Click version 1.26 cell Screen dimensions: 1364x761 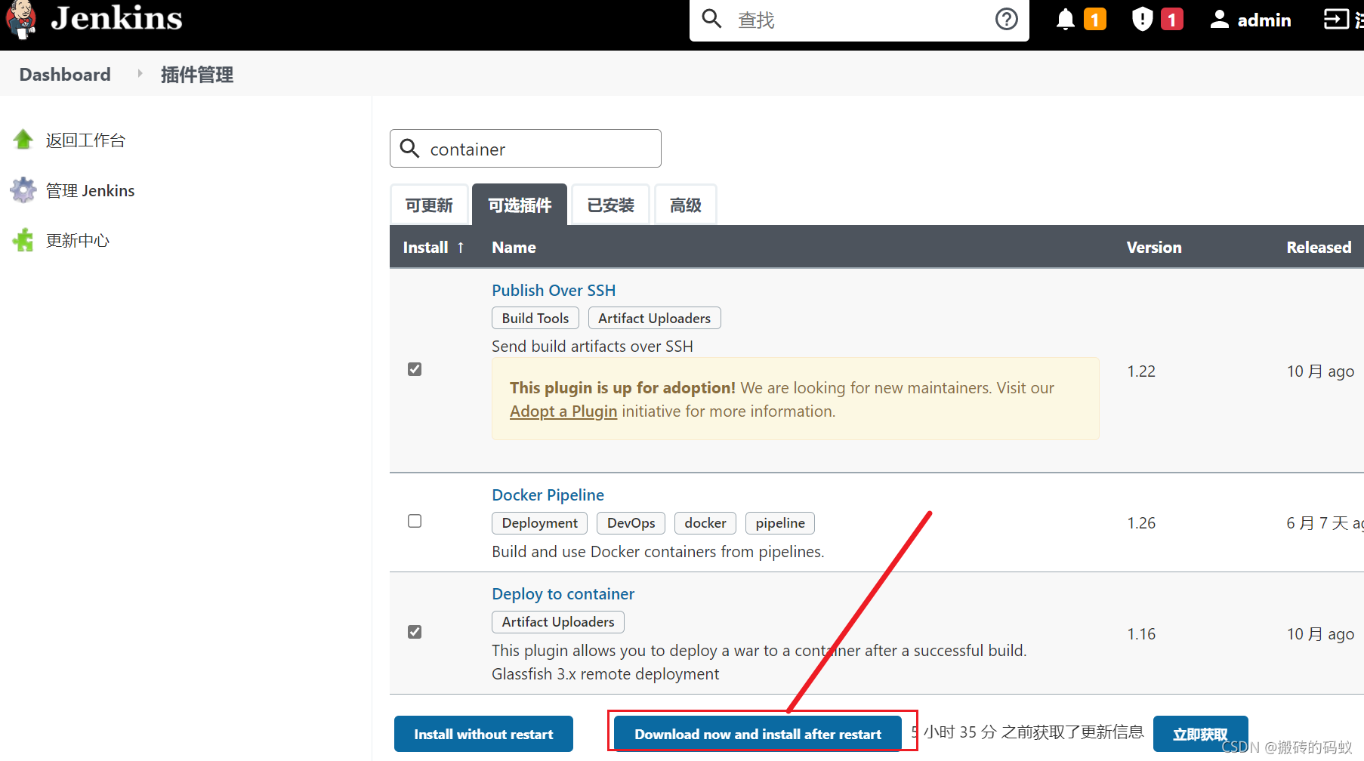pyautogui.click(x=1141, y=523)
